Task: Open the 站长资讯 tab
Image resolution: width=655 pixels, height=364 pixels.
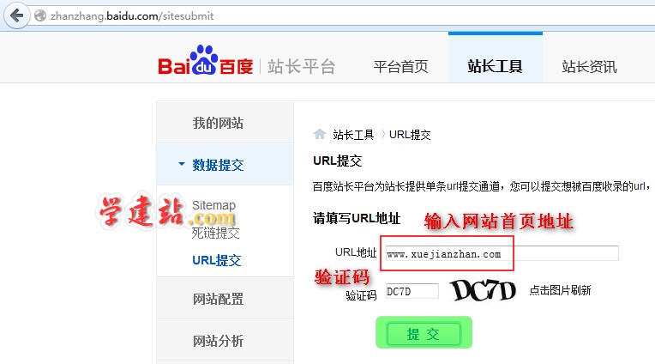Action: [589, 66]
